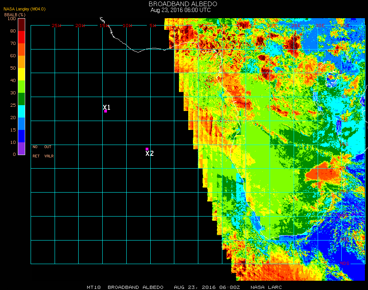Choose the purple 0-10% colorbar segment
This screenshot has height=290, width=368.
tap(21, 148)
